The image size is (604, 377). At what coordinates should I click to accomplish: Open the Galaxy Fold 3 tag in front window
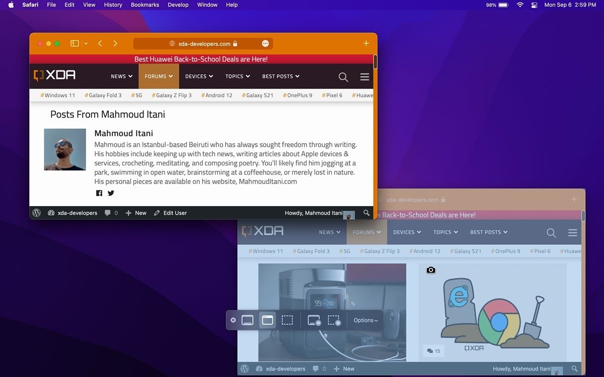[x=103, y=95]
